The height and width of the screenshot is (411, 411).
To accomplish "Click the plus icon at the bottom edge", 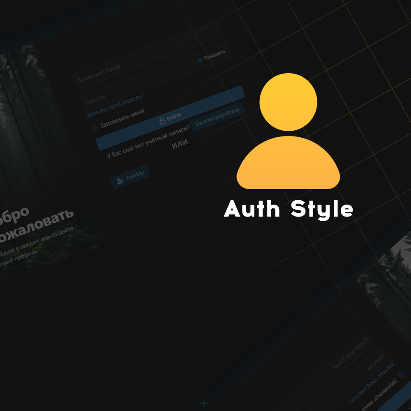I will point(204,403).
